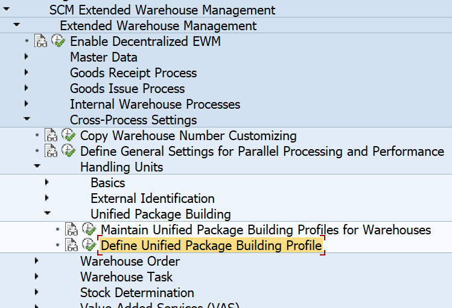Open documentation icon for Enable Decentralized EWM

[x=41, y=42]
